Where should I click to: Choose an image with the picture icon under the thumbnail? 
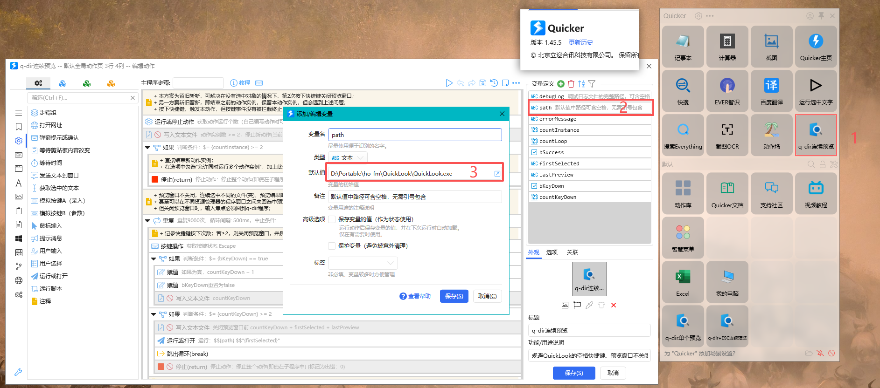tap(565, 305)
